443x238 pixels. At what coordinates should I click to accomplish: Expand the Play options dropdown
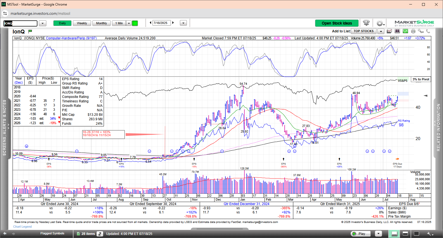coord(378,234)
